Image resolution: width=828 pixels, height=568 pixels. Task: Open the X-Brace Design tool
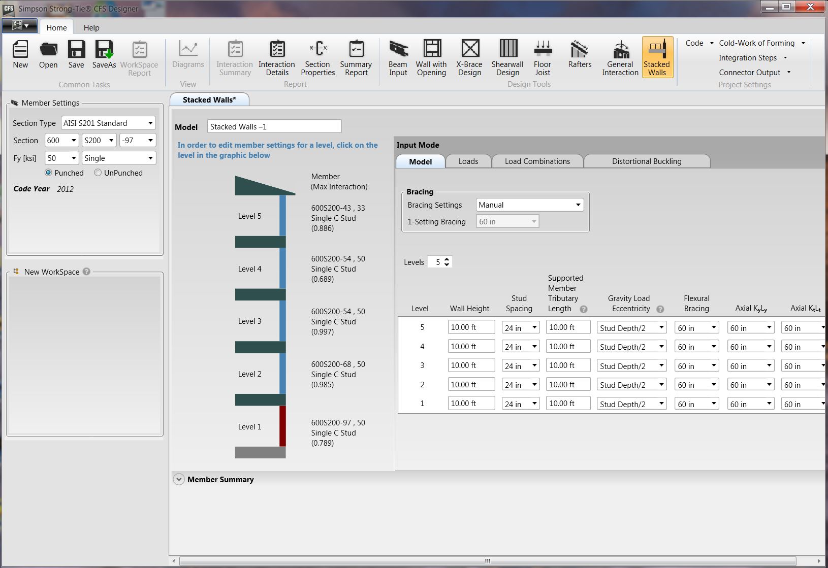469,57
